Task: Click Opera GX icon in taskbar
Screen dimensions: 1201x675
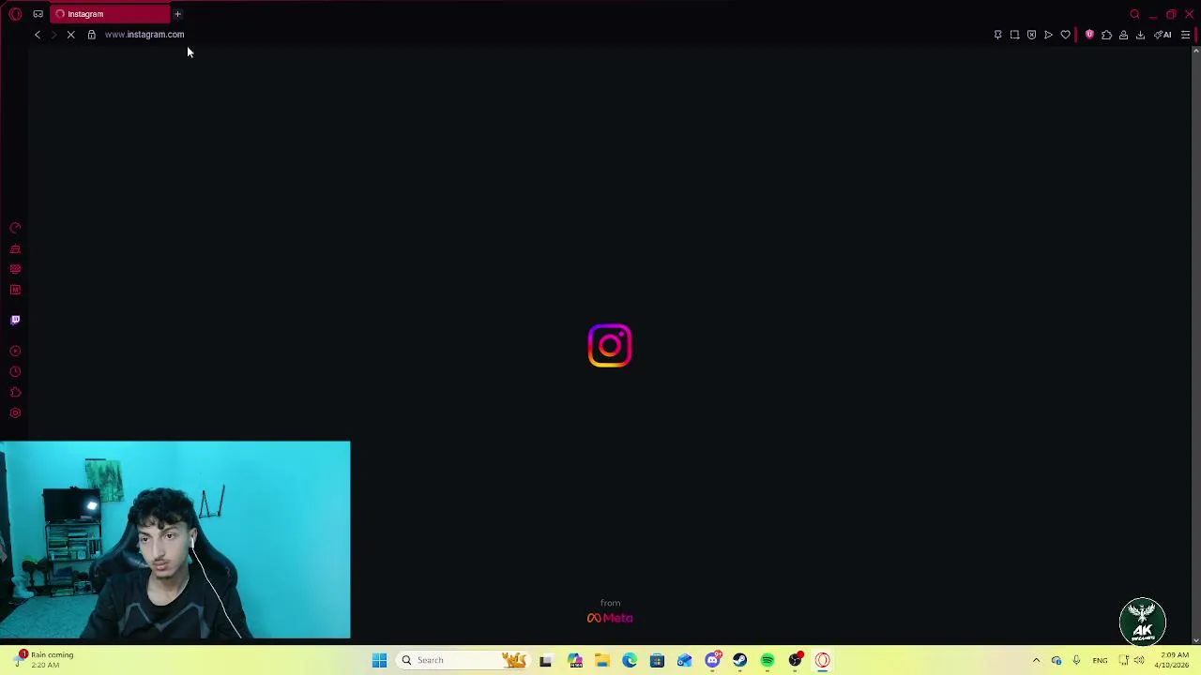Action: (x=823, y=660)
